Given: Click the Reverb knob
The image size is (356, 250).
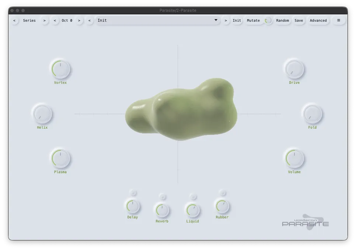Looking at the screenshot, I should pyautogui.click(x=162, y=210).
